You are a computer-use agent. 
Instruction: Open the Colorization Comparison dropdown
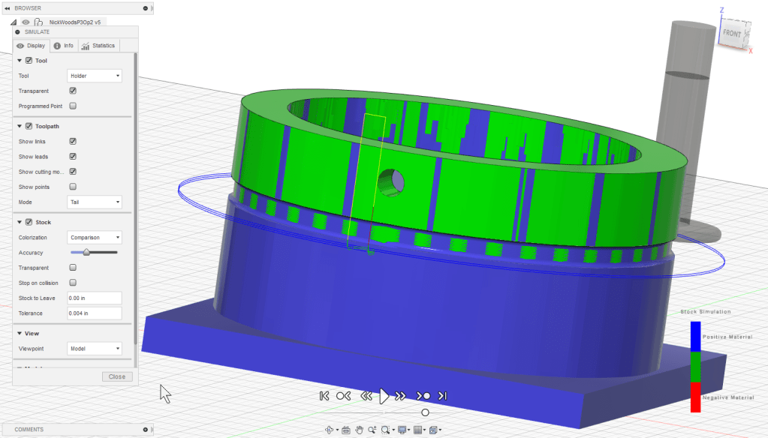pos(95,238)
